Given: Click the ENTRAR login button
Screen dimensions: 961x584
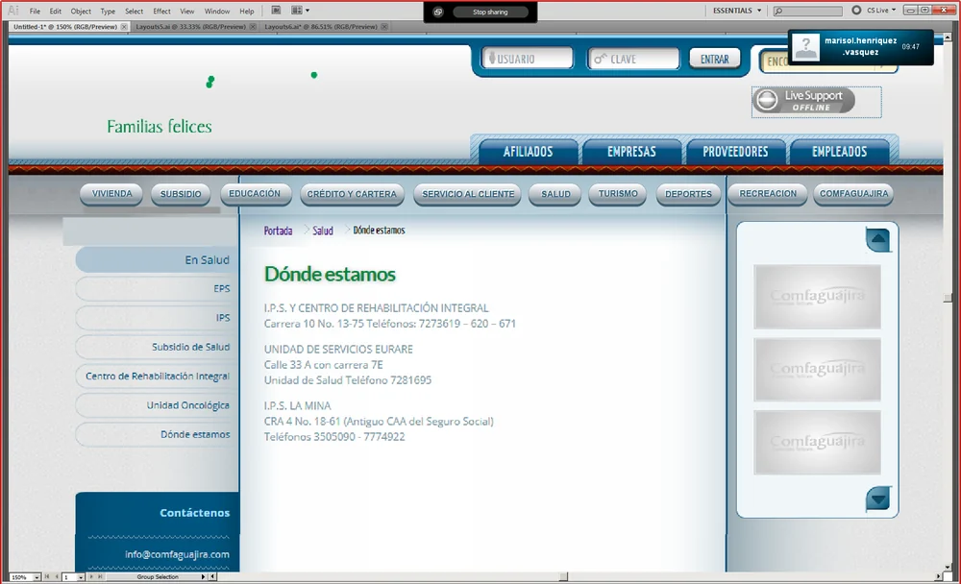Looking at the screenshot, I should click(715, 59).
